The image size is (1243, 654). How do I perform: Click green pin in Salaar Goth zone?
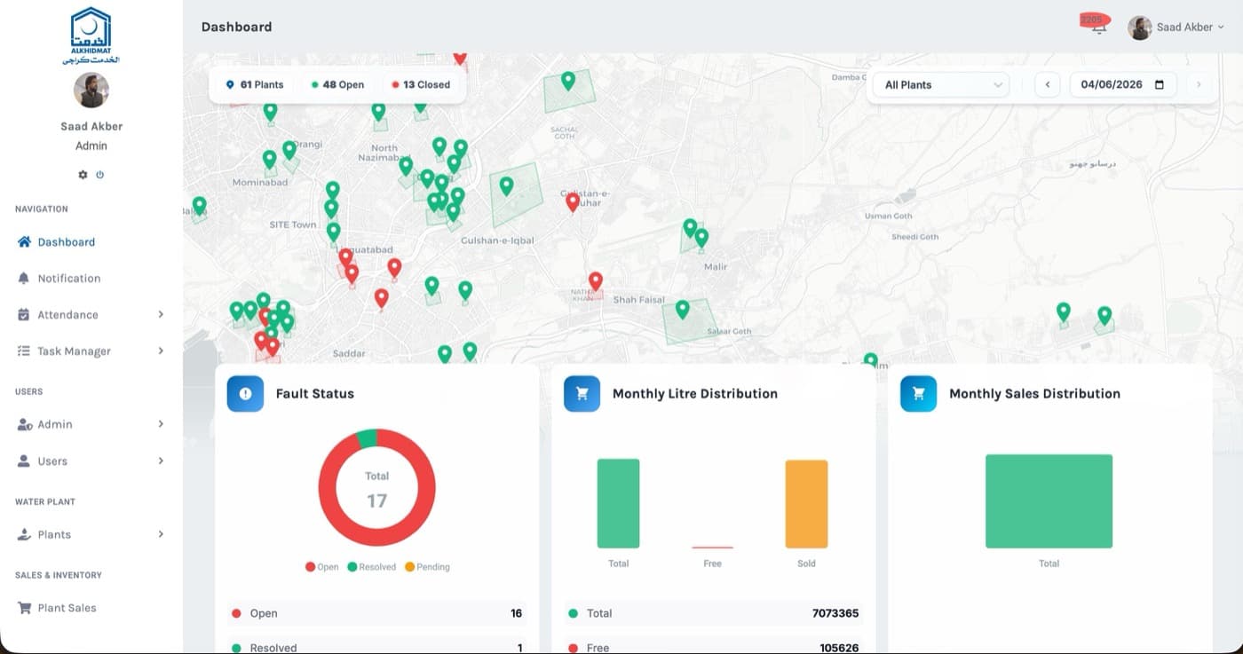682,309
